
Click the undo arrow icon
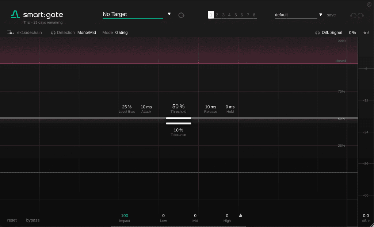353,15
